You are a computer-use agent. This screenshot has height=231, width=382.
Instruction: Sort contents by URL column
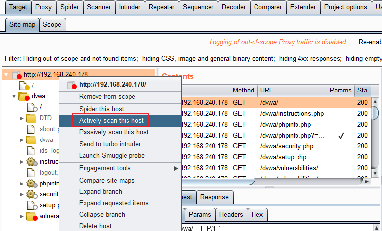click(x=293, y=91)
